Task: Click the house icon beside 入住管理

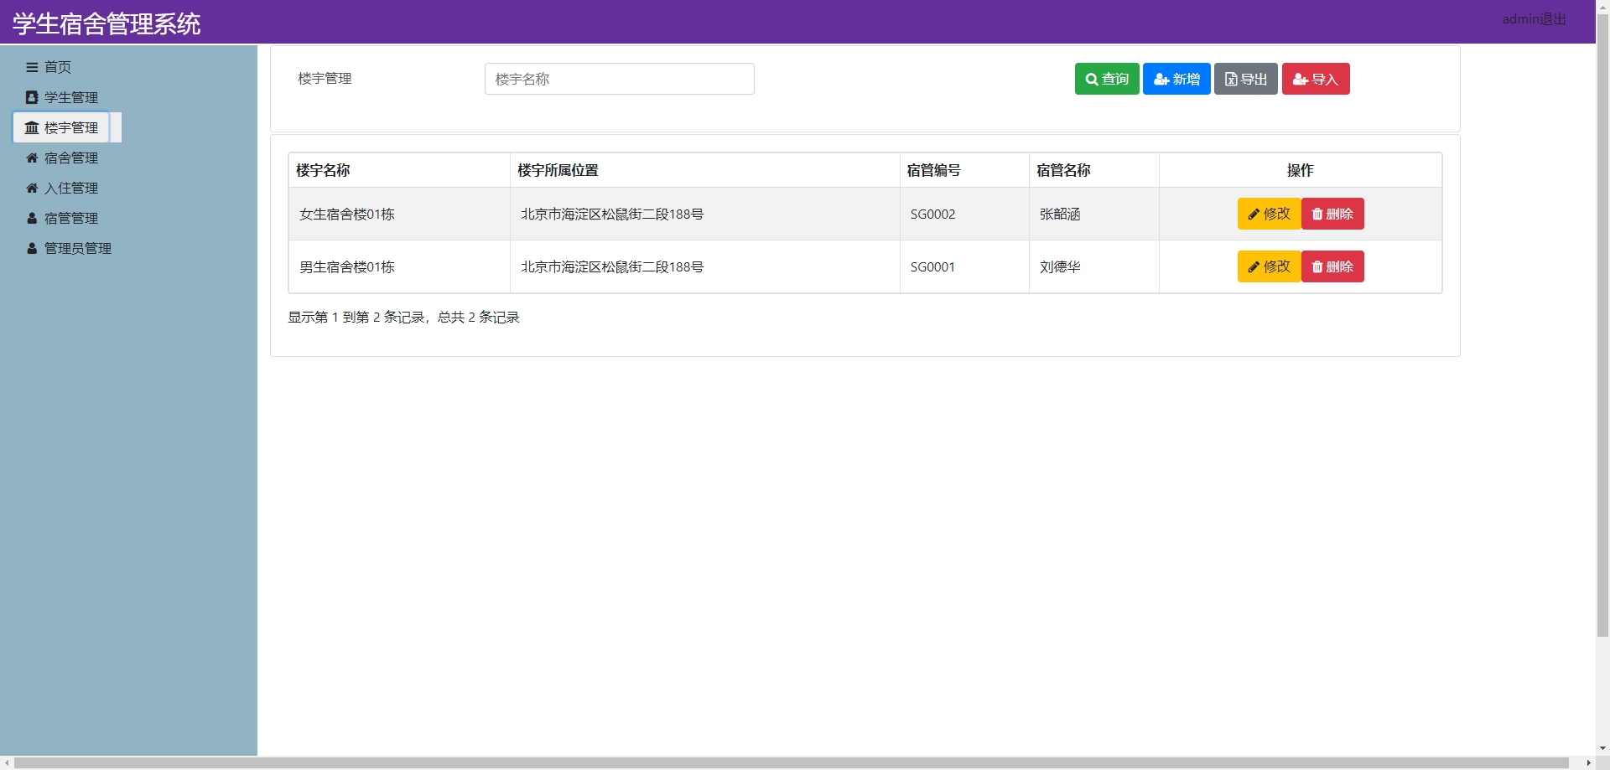Action: 32,188
